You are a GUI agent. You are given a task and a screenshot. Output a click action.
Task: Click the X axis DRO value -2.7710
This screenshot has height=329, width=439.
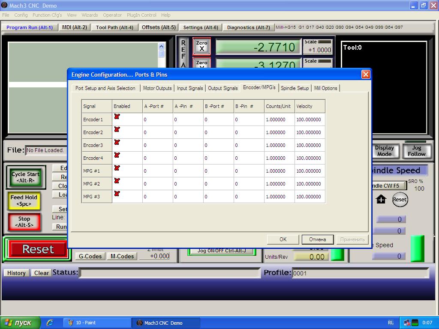coord(258,47)
